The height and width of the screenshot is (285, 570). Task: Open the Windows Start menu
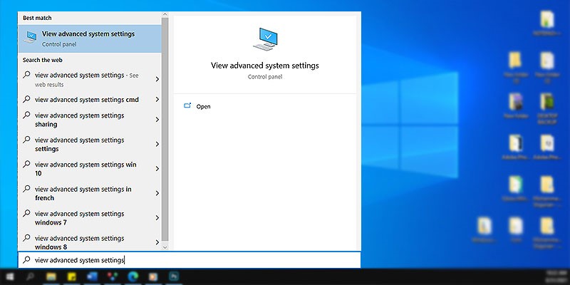tap(10, 277)
